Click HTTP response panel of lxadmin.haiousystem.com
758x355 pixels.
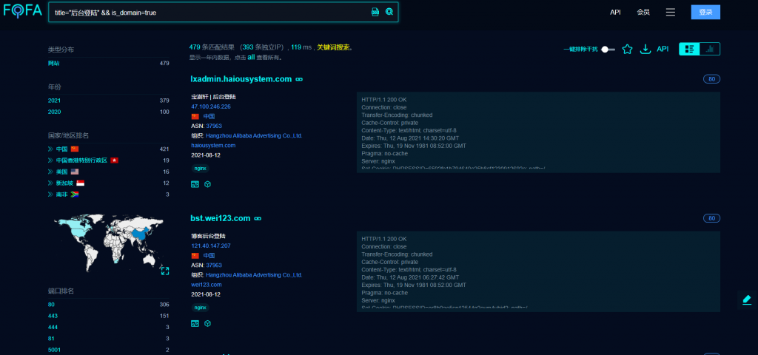[x=538, y=132]
